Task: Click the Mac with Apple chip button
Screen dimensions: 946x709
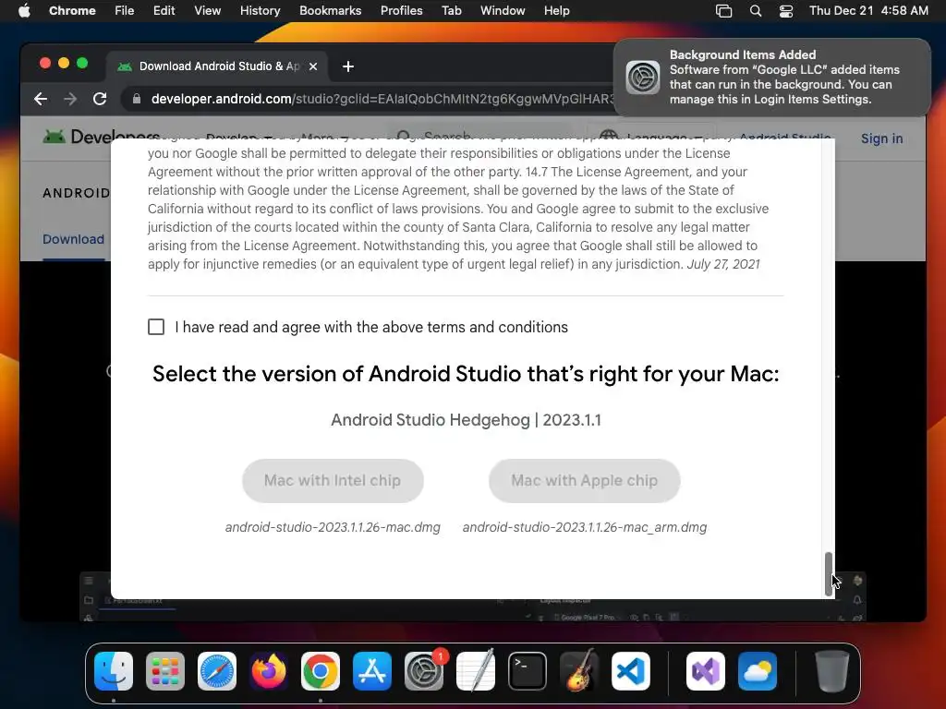Action: coord(584,480)
